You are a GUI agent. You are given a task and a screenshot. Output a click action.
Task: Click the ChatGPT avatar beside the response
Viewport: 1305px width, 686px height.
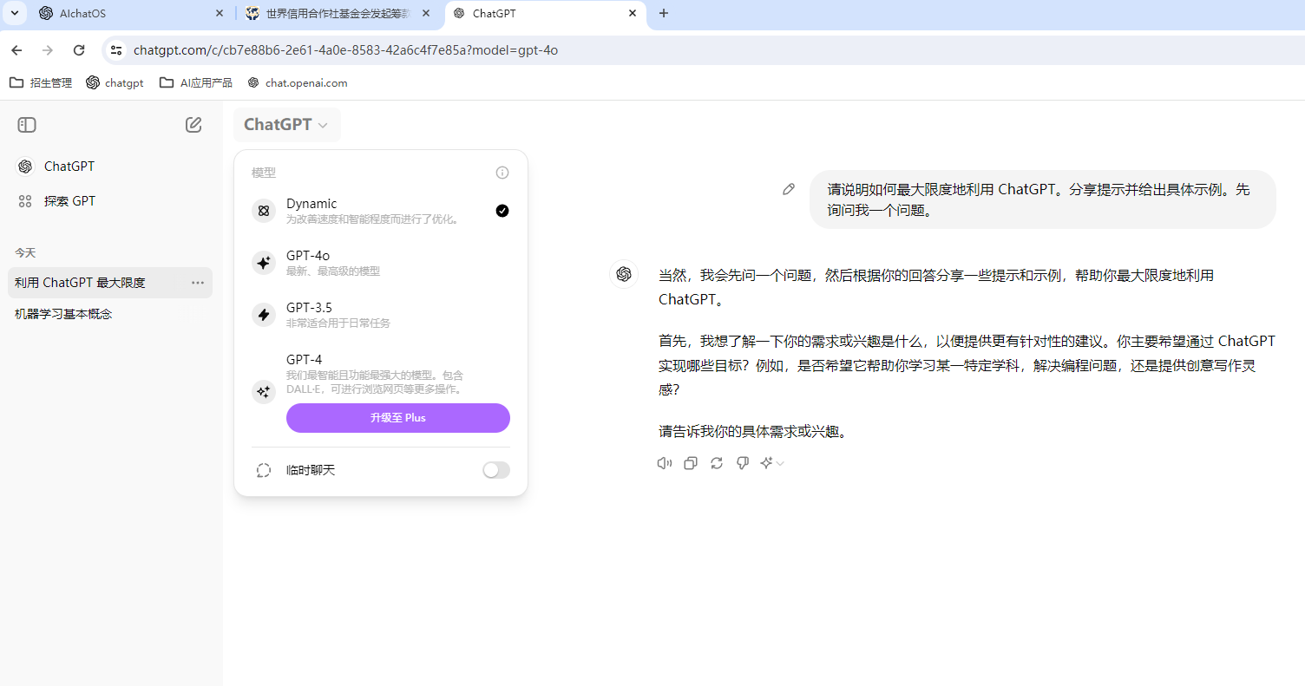624,275
